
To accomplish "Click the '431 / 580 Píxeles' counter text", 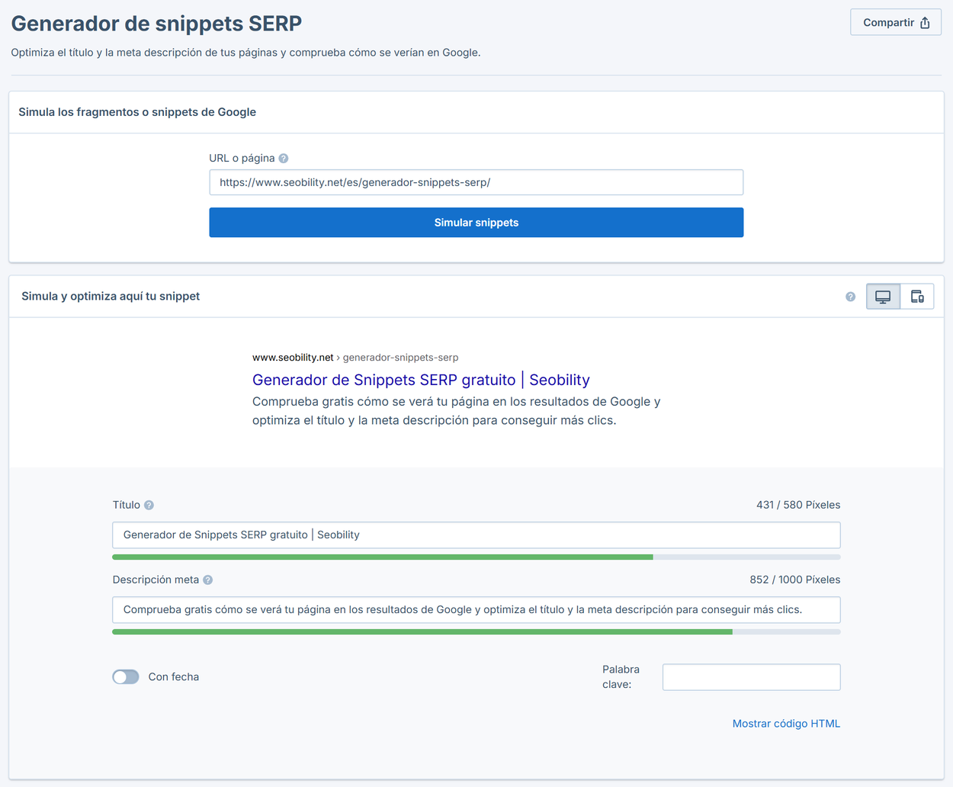I will [x=798, y=505].
